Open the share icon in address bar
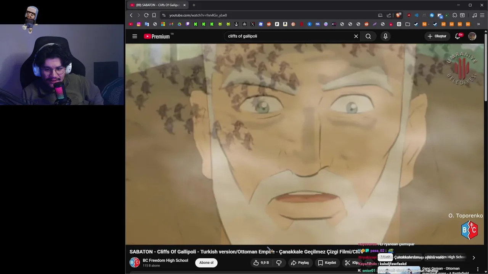488x274 pixels. tap(388, 15)
